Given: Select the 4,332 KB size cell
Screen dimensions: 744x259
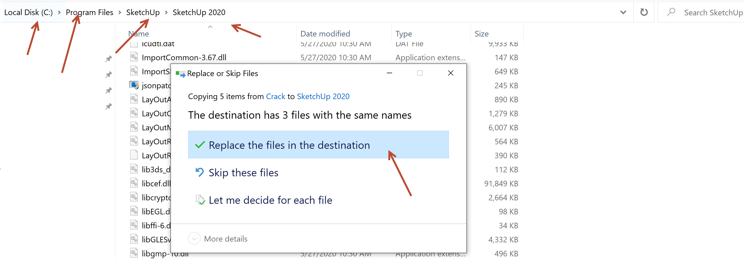Looking at the screenshot, I should pos(503,240).
